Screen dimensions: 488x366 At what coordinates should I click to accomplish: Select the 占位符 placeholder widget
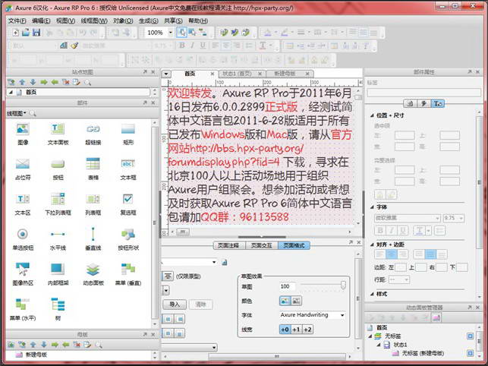[x=23, y=169]
